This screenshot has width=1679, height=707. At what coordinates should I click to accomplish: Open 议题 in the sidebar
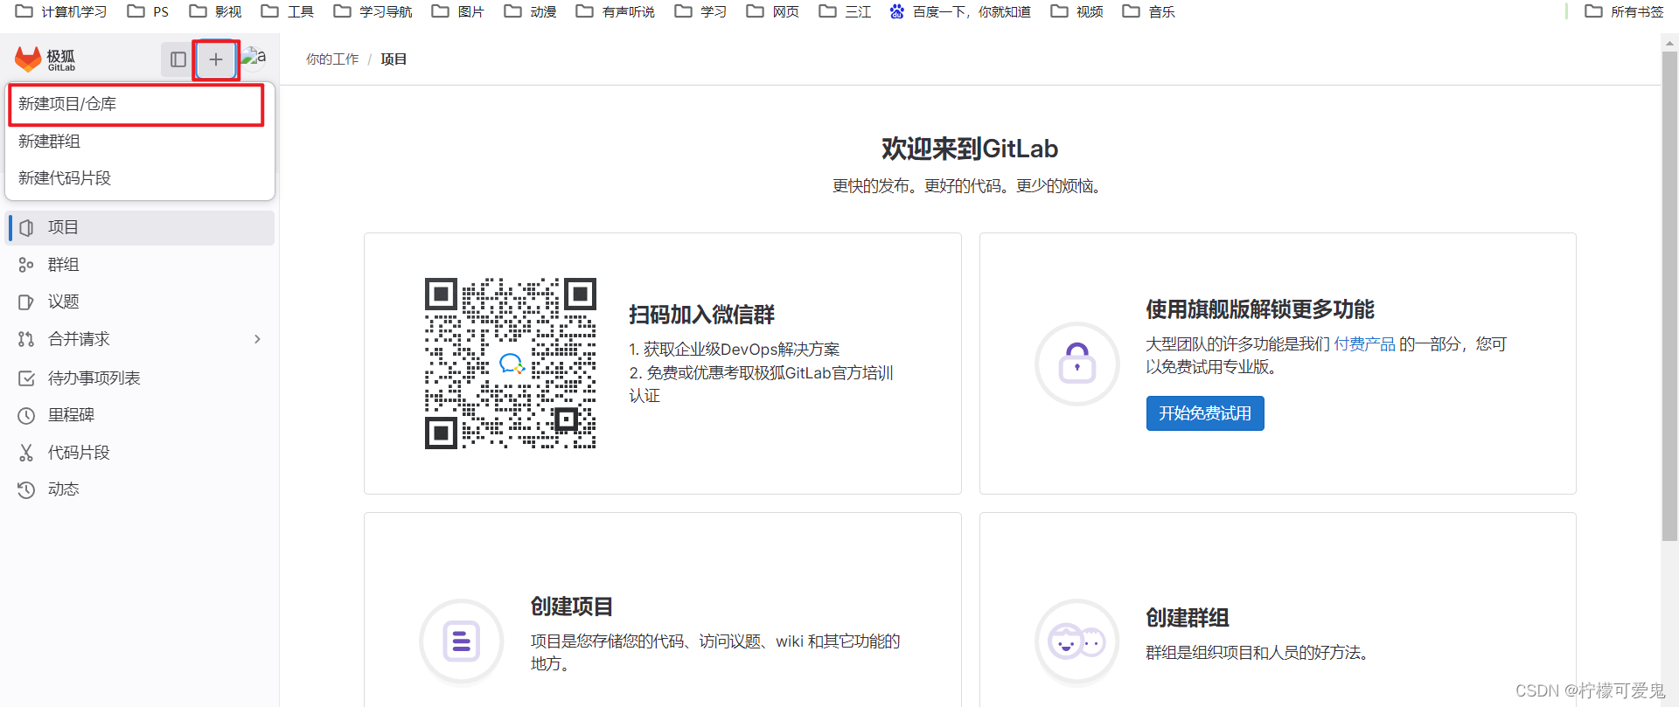tap(140, 302)
